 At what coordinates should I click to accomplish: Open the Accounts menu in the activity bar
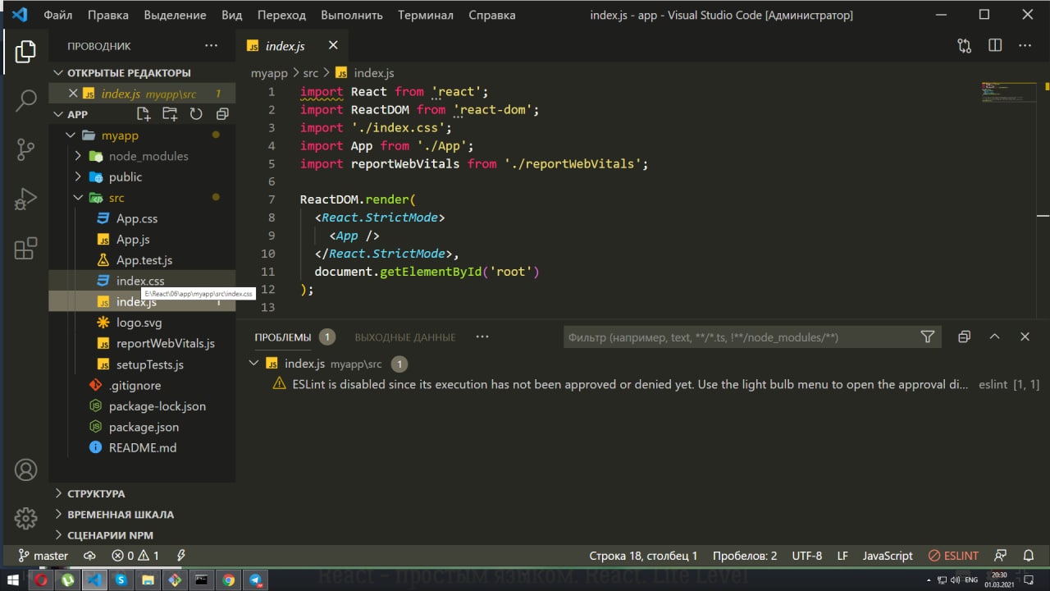pyautogui.click(x=25, y=470)
